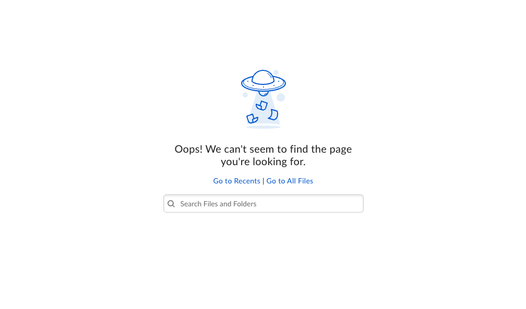Screen dimensions: 526x309
Task: Click the word "page" in the heading
Action: coord(340,150)
